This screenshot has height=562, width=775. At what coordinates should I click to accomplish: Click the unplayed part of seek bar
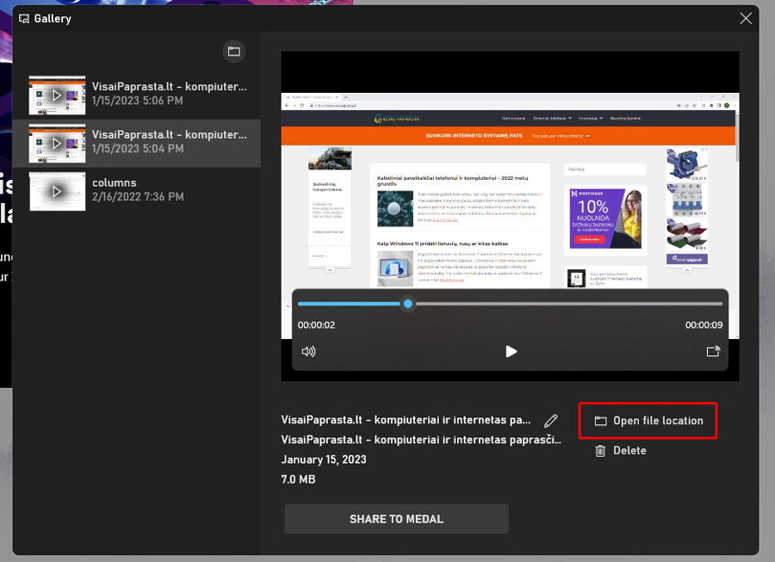[568, 304]
